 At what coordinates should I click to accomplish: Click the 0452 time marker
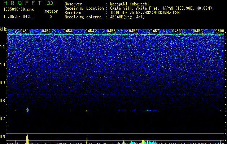coord(46,31)
